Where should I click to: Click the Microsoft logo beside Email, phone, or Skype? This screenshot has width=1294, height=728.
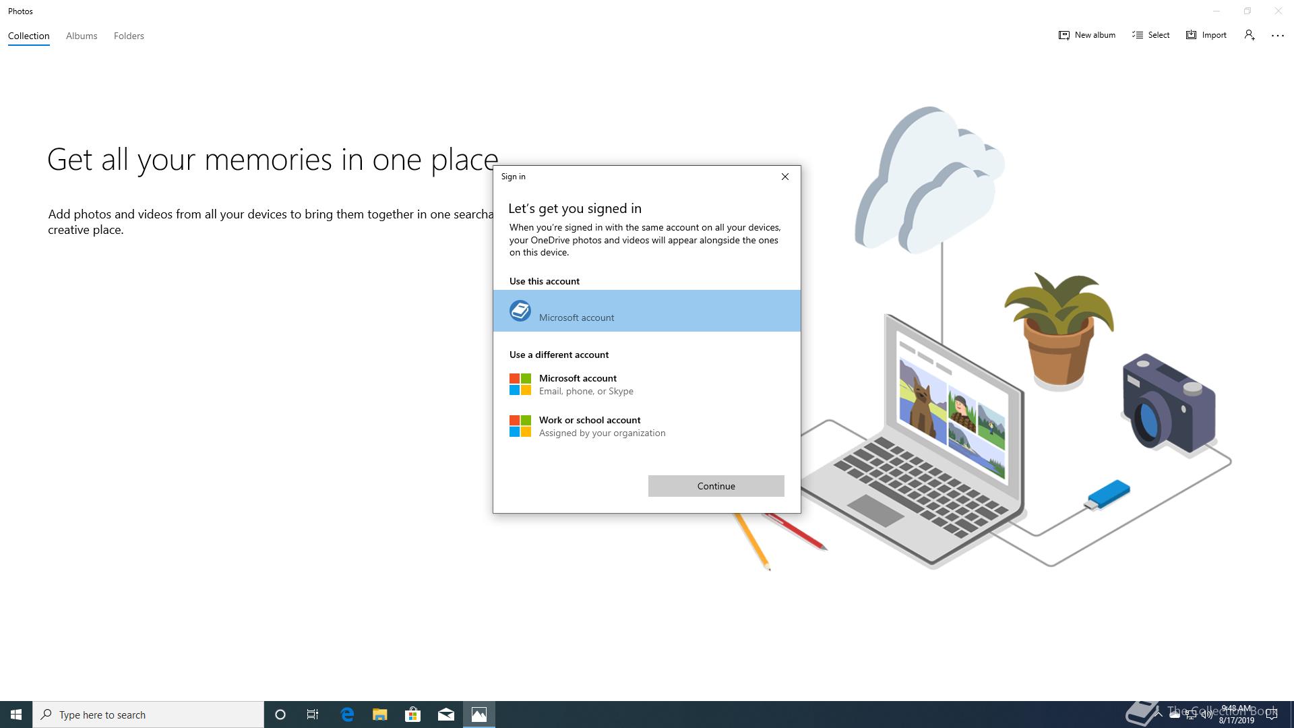click(520, 384)
